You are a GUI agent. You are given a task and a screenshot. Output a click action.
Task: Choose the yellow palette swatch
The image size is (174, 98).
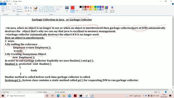click(93, 7)
